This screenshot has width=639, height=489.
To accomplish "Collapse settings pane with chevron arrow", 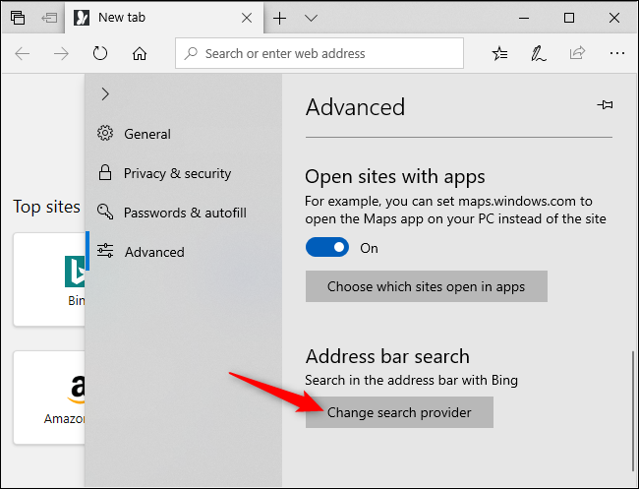I will [105, 93].
